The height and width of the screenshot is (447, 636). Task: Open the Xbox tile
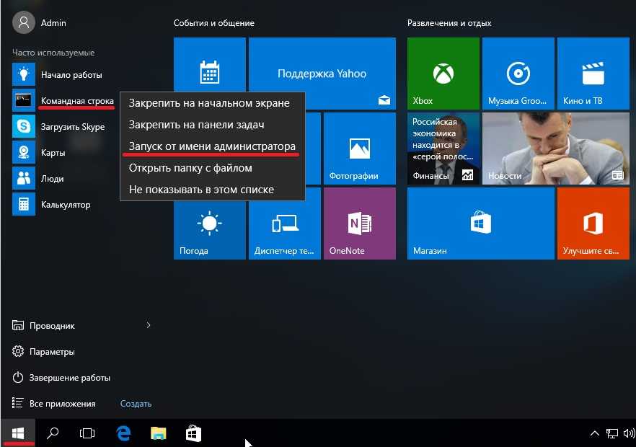[x=443, y=73]
